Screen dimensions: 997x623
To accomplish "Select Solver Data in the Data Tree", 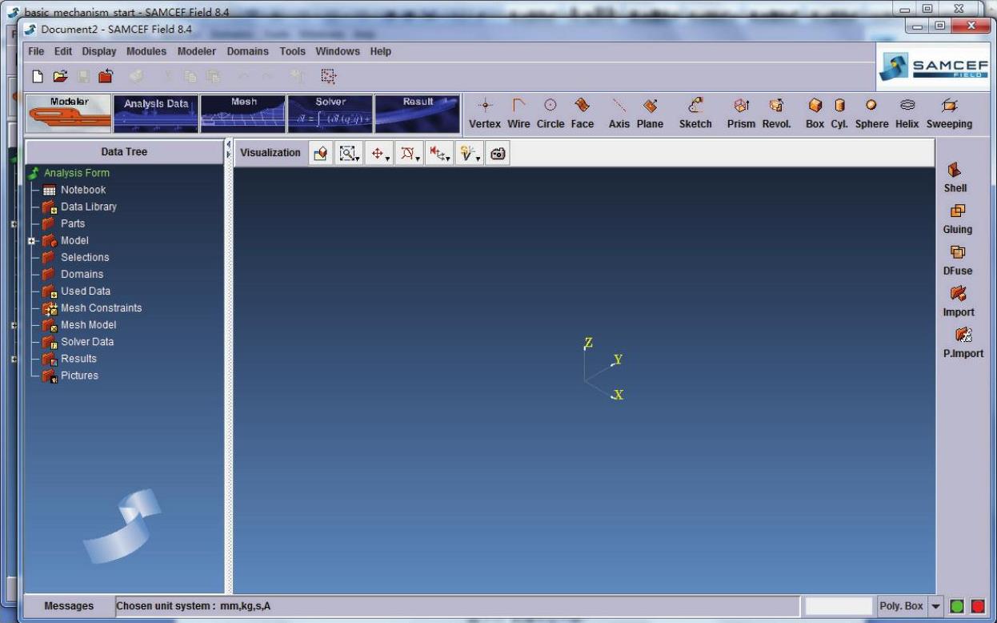I will [x=86, y=342].
